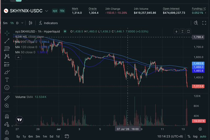This screenshot has height=140, width=210.
Task: Open the go to date calendar
Action: pyautogui.click(x=67, y=136)
